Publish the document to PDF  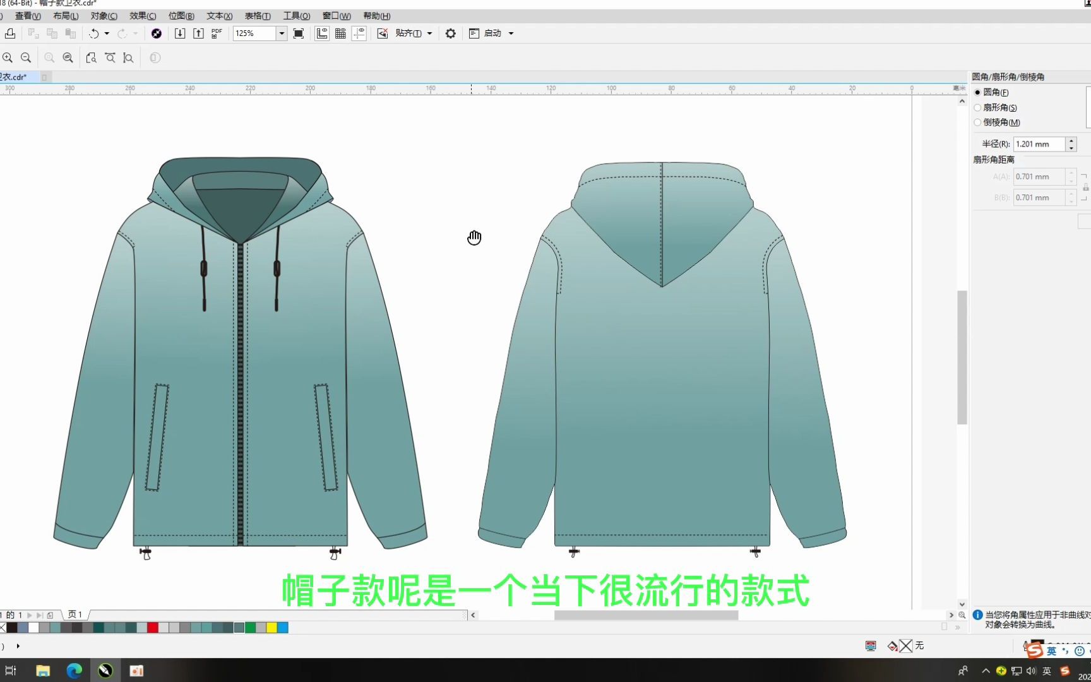point(215,33)
